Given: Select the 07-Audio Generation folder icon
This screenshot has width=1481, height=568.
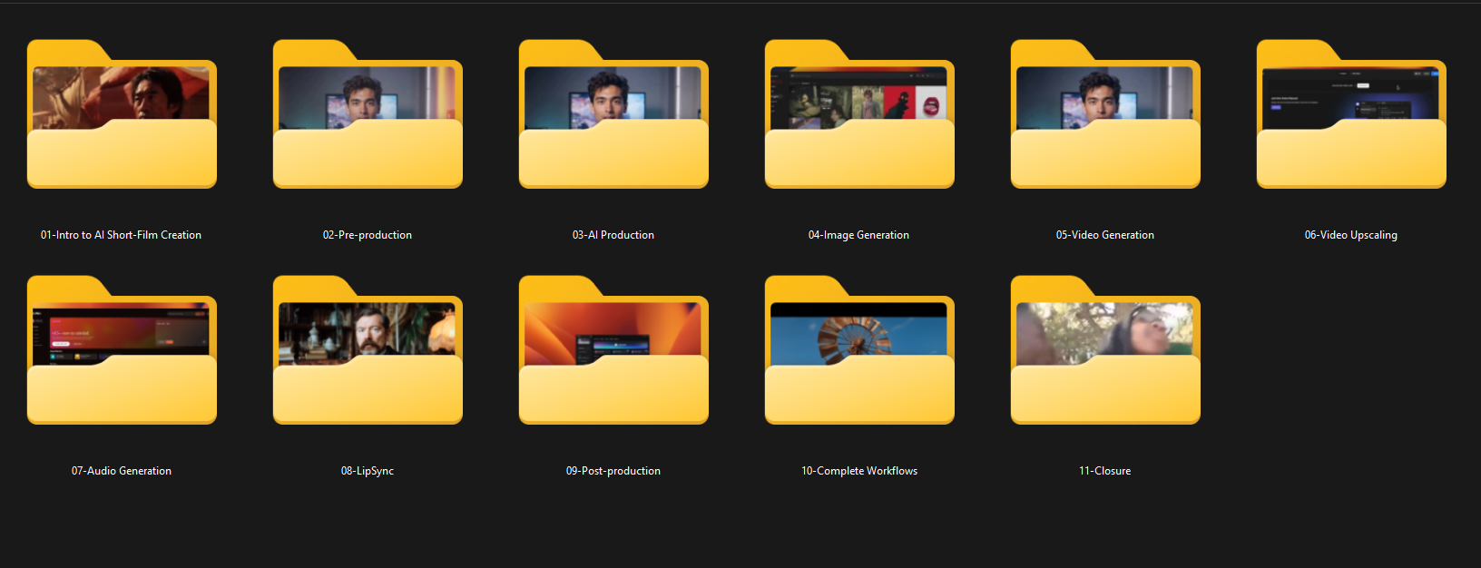Looking at the screenshot, I should 122,351.
